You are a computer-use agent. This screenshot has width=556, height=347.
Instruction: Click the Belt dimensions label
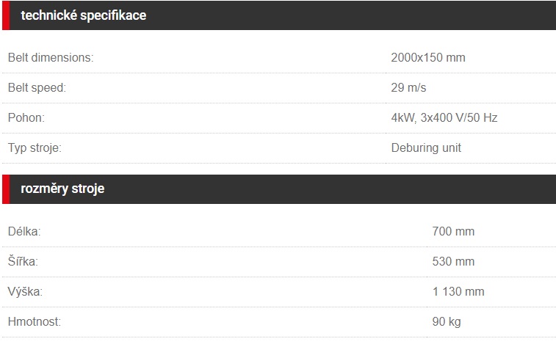[x=51, y=57]
